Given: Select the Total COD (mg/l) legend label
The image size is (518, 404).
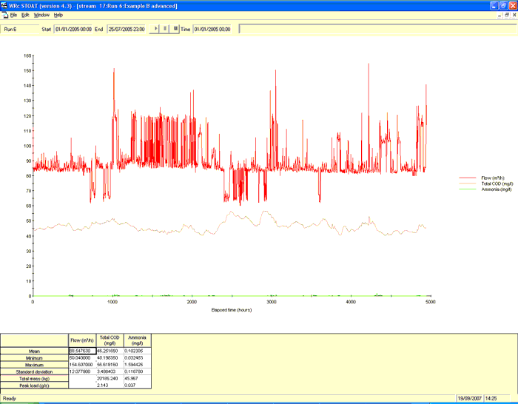Looking at the screenshot, I should (497, 184).
